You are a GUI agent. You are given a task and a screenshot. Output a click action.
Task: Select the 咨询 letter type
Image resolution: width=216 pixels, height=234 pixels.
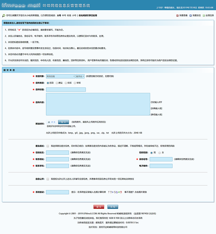click(x=48, y=83)
